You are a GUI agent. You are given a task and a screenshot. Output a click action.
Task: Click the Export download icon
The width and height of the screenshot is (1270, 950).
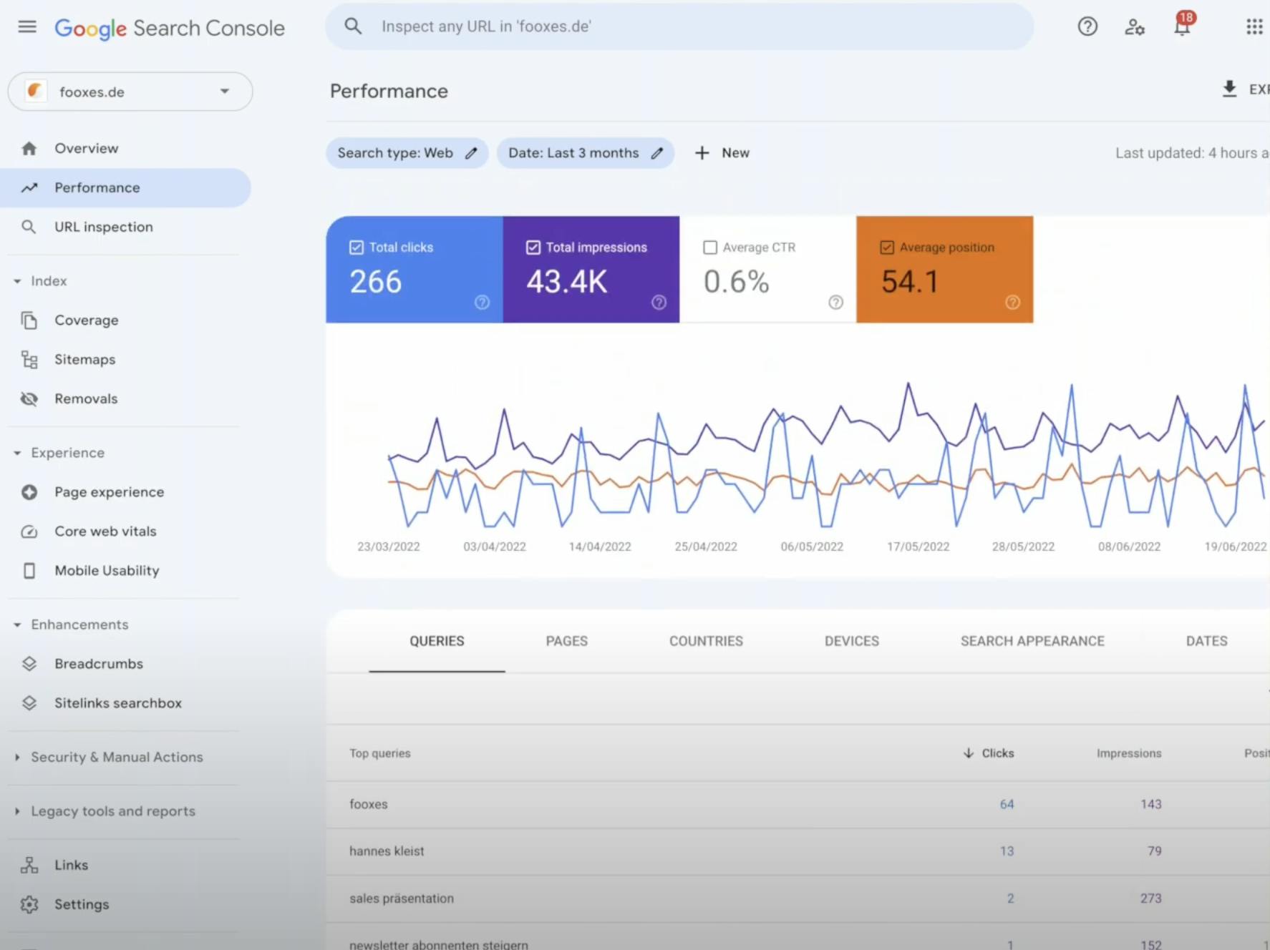tap(1229, 89)
